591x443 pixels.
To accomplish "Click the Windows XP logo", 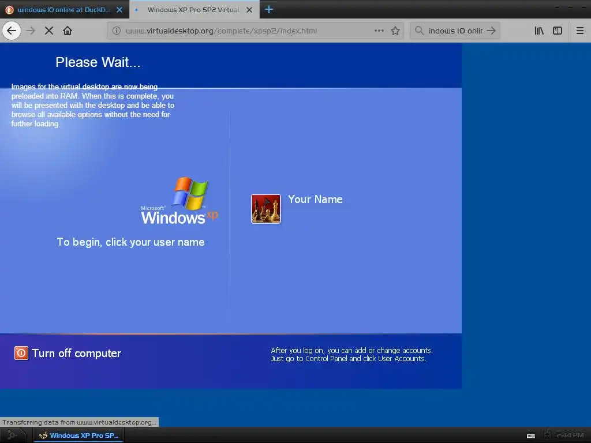I will (179, 201).
